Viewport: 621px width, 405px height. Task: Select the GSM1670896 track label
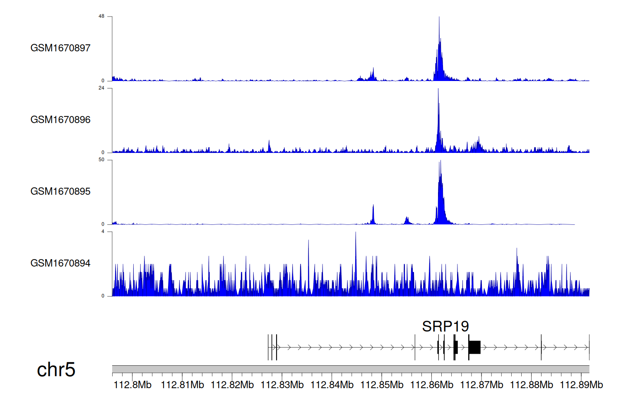[60, 120]
